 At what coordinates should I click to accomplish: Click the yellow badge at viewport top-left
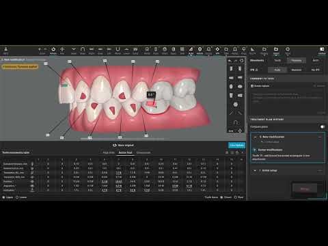(20, 67)
